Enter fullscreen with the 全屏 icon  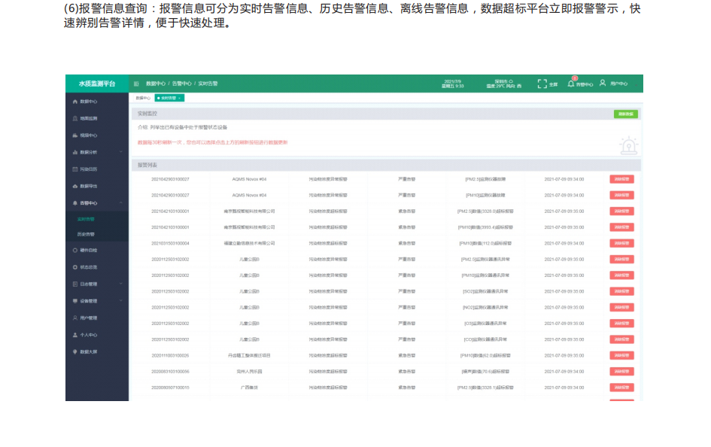[x=542, y=84]
